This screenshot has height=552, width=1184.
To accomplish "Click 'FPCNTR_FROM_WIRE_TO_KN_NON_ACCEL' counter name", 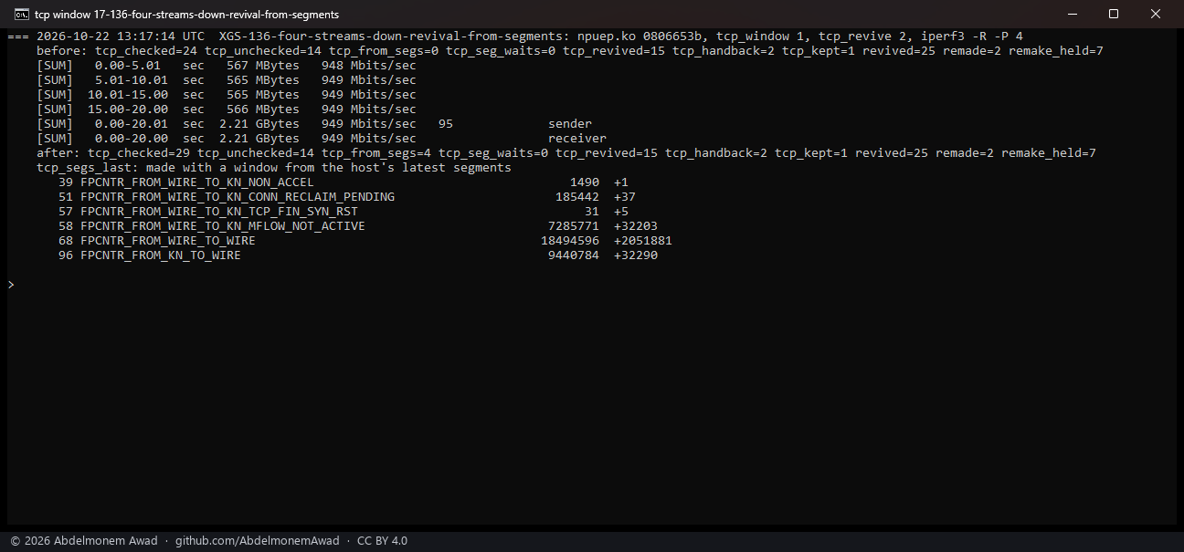I will 197,182.
